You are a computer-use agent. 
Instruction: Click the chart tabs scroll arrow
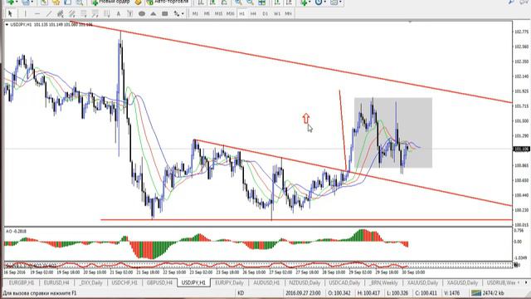coord(526,282)
